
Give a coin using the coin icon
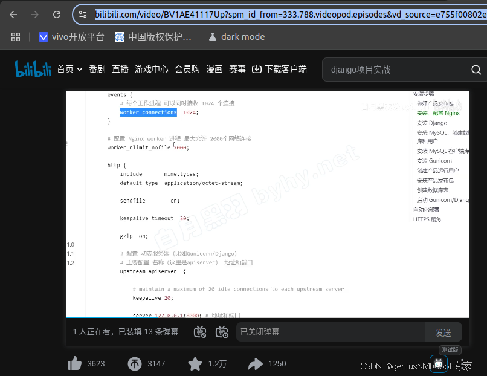click(x=134, y=363)
